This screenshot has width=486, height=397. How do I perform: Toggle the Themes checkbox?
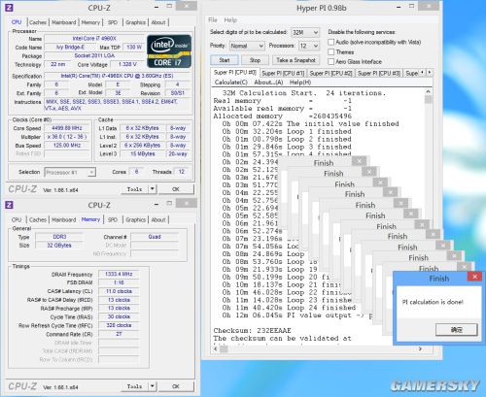click(x=331, y=51)
